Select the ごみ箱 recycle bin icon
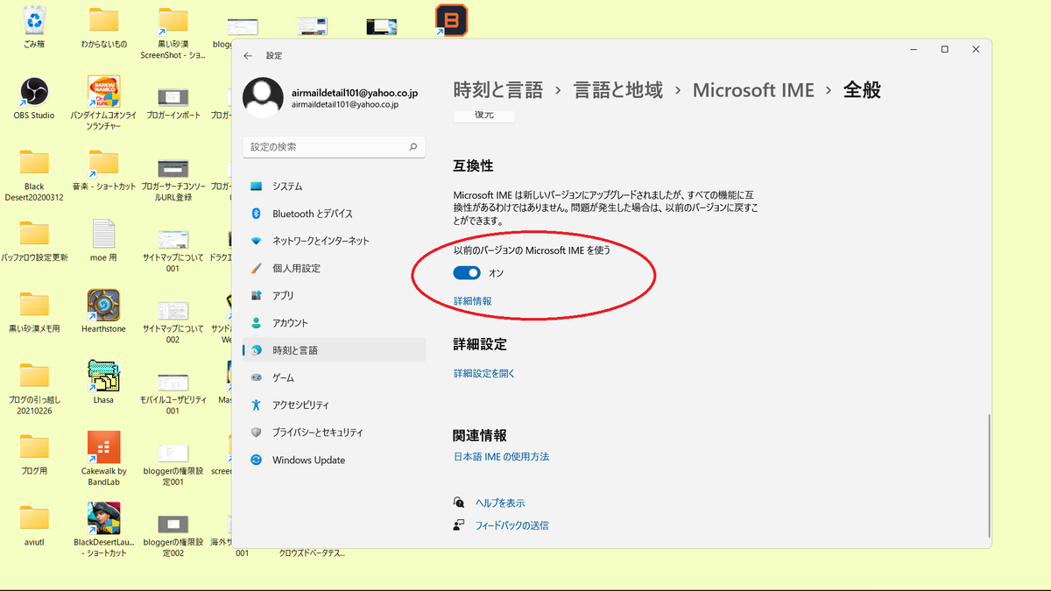The height and width of the screenshot is (591, 1051). [x=35, y=26]
